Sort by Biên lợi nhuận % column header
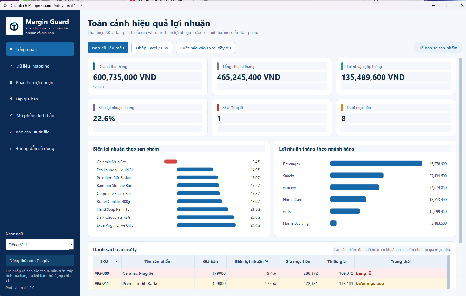This screenshot has width=466, height=296. (252, 261)
